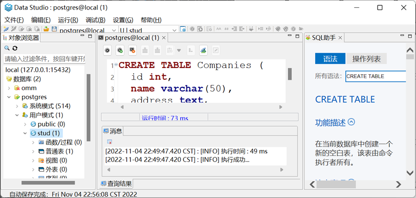Click the object browser filter input field
Image resolution: width=416 pixels, height=198 pixels.
(x=45, y=58)
